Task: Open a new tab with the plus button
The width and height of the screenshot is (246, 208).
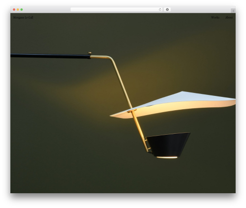Action: [233, 11]
